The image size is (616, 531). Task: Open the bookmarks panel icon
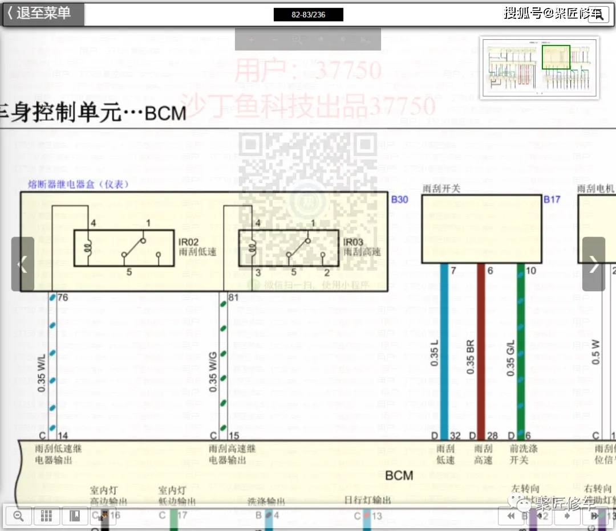[x=75, y=516]
